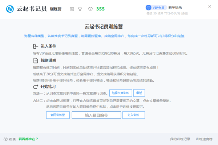Click the 云起书记员训练营 page title
The image size is (218, 145).
point(104,26)
